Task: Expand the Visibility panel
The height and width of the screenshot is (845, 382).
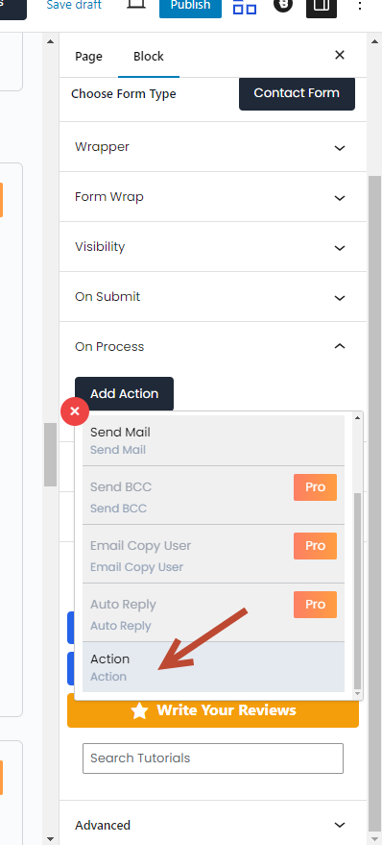Action: [213, 247]
